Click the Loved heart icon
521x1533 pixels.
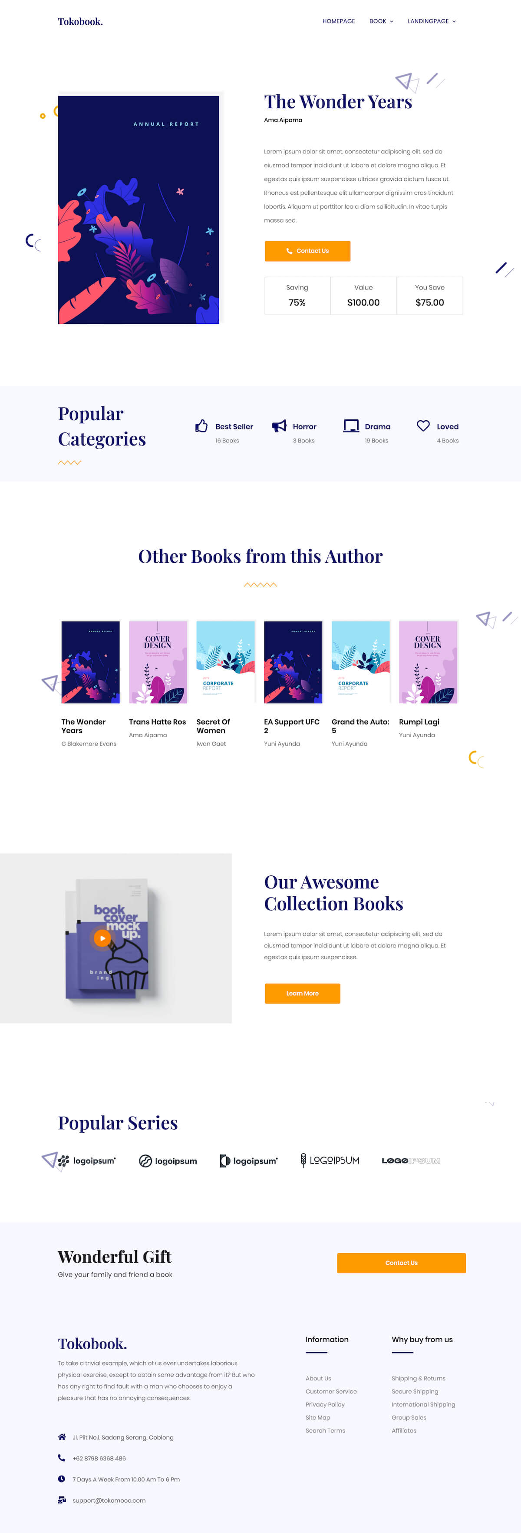point(423,426)
